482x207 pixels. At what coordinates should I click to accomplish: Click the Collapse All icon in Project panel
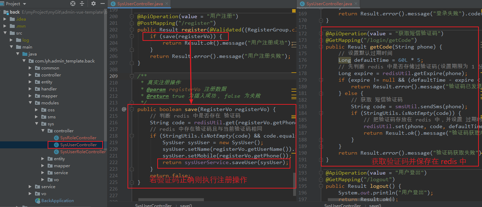click(82, 3)
